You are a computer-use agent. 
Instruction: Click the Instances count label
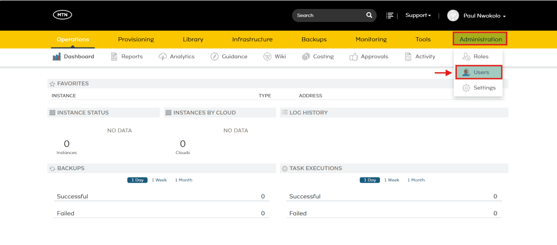pos(67,153)
